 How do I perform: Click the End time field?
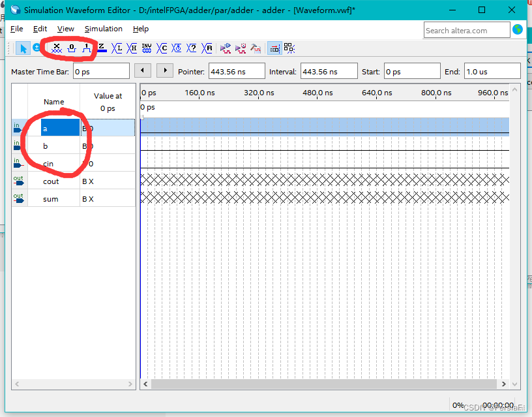pyautogui.click(x=492, y=71)
